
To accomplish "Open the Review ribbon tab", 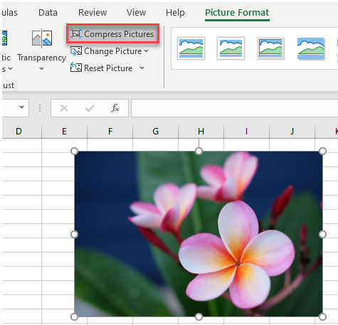I will tap(93, 12).
